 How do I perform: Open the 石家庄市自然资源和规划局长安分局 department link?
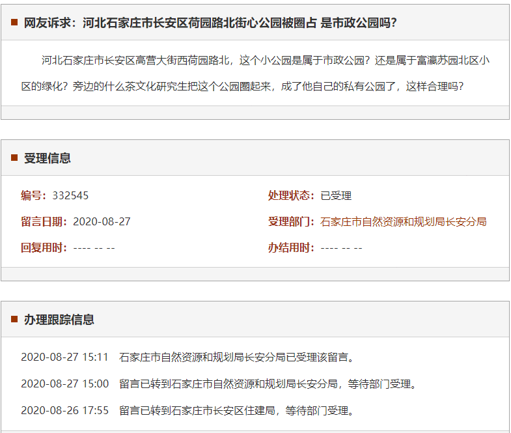403,221
